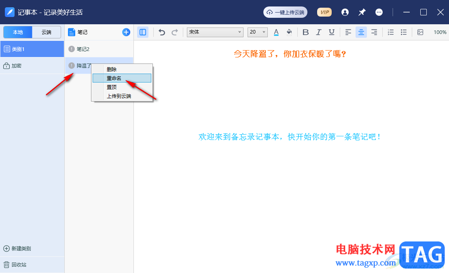Viewport: 449px width, 273px height.
Task: Toggle underline formatting
Action: [x=332, y=32]
